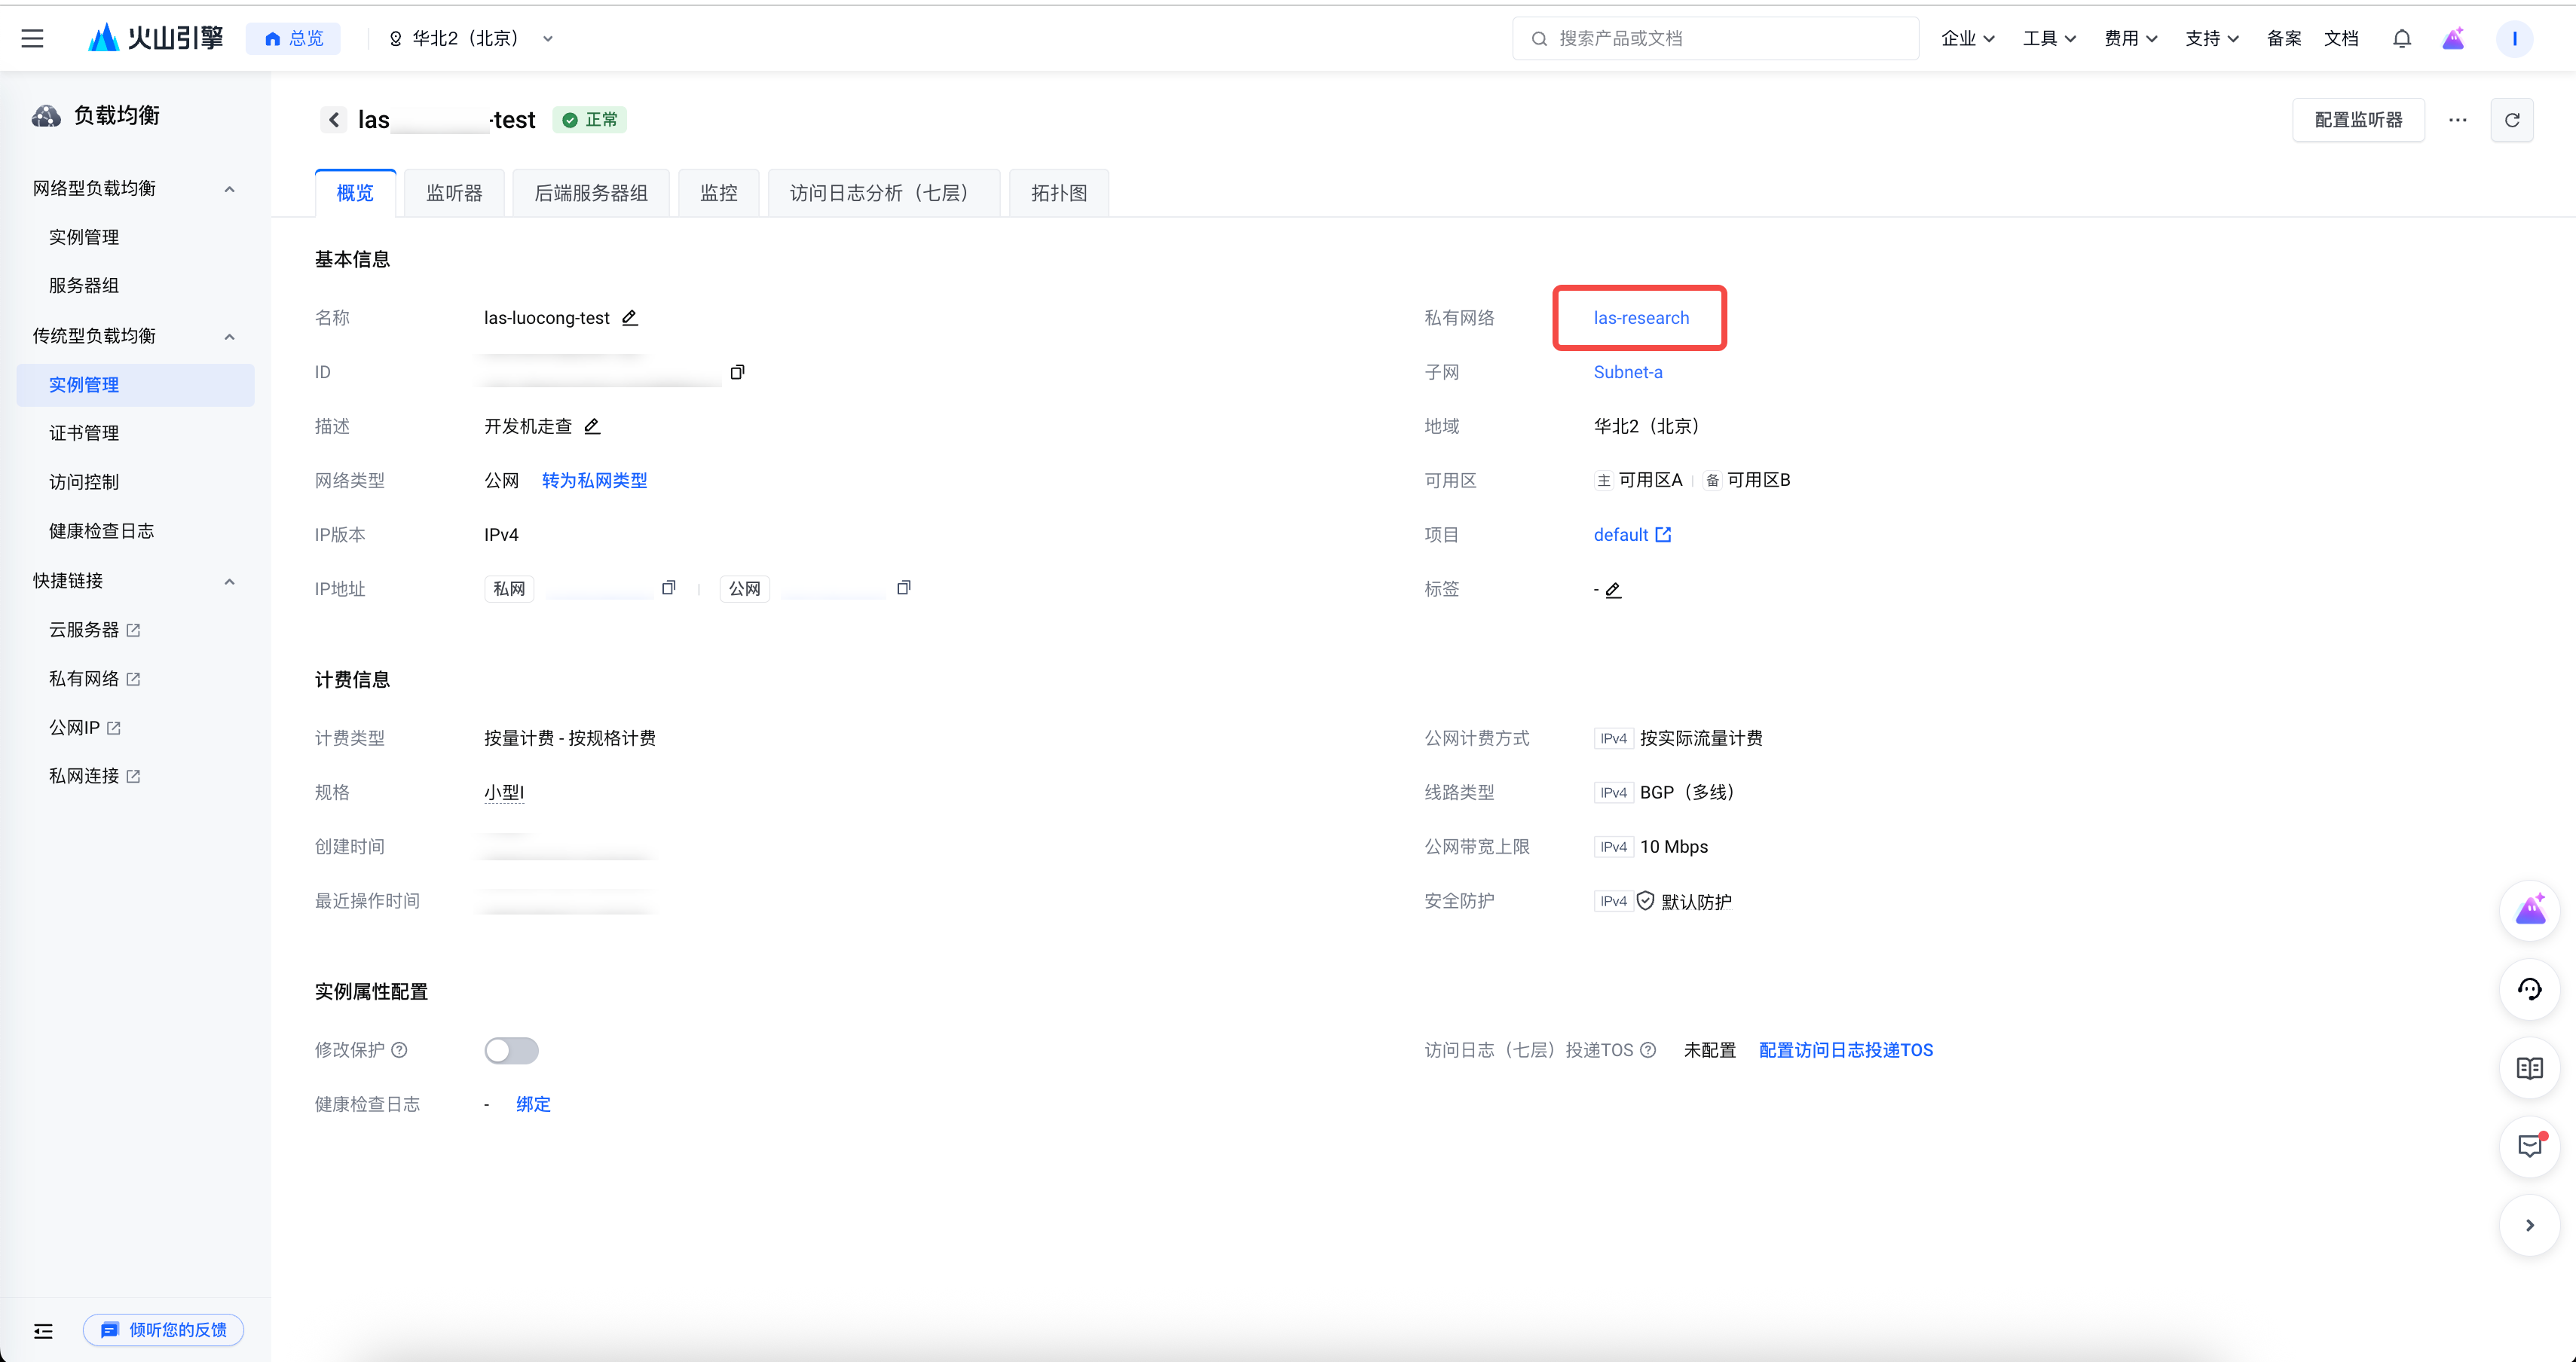2576x1362 pixels.
Task: Collapse the traditional load balancer section
Action: click(229, 336)
